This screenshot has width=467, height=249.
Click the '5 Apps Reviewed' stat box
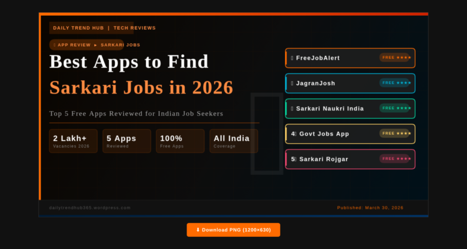coord(127,141)
